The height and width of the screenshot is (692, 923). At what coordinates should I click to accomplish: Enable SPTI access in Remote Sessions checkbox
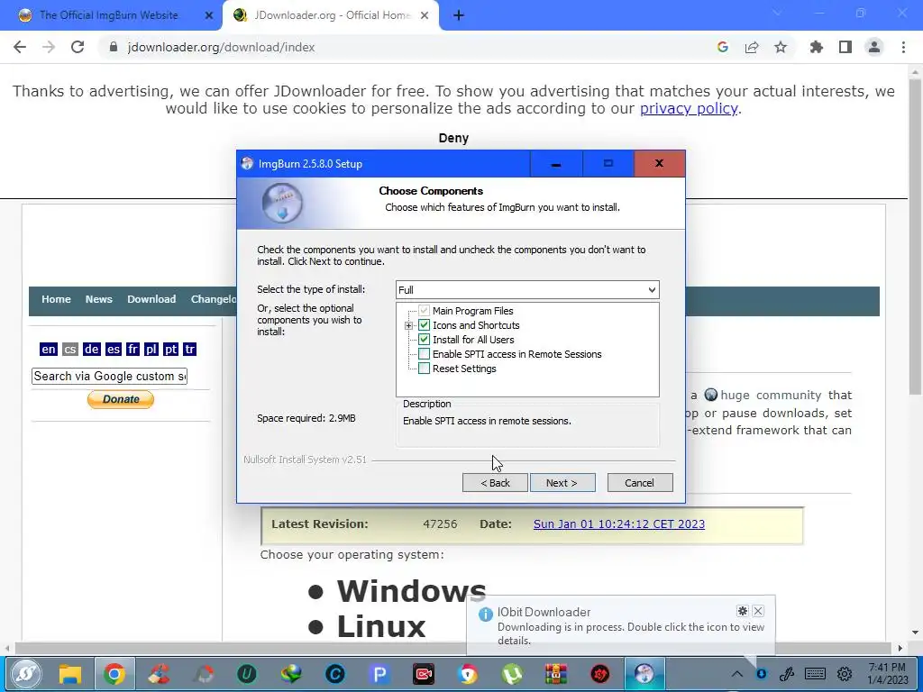[424, 353]
